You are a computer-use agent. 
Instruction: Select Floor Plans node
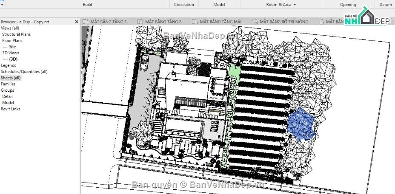[12, 40]
